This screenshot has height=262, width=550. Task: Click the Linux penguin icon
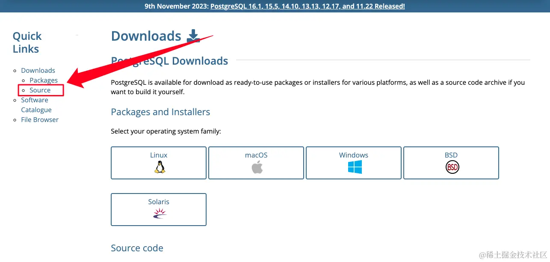[159, 167]
